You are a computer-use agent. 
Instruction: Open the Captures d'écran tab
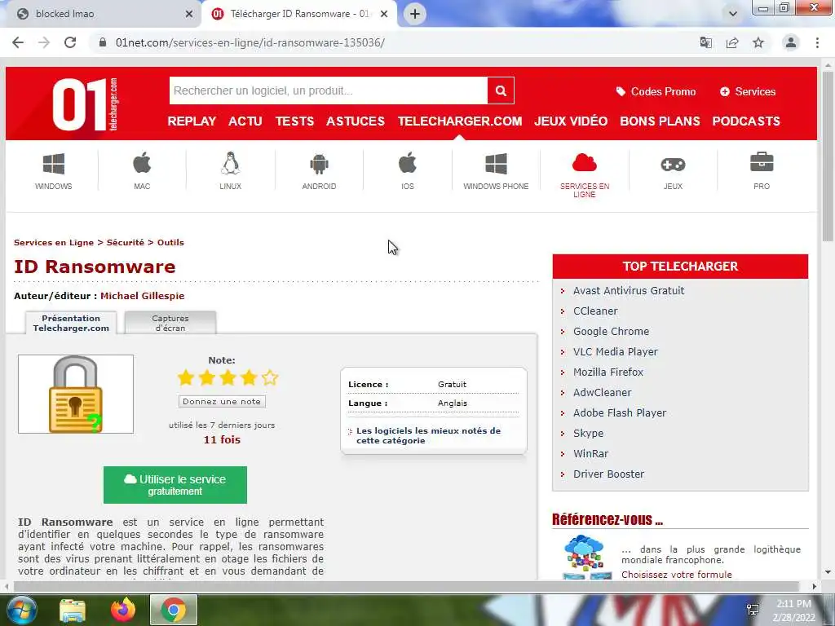(170, 323)
